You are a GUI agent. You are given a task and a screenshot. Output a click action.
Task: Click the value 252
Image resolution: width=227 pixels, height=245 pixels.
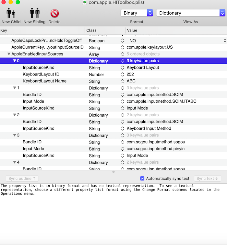coord(130,74)
